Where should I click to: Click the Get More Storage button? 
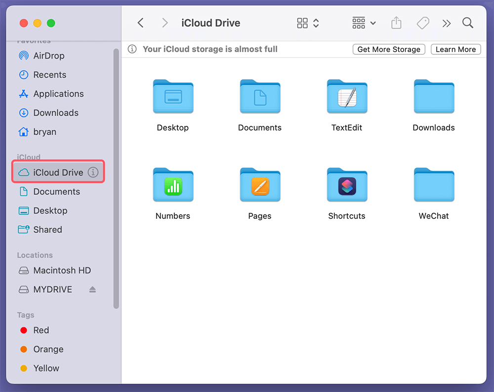[x=389, y=49]
